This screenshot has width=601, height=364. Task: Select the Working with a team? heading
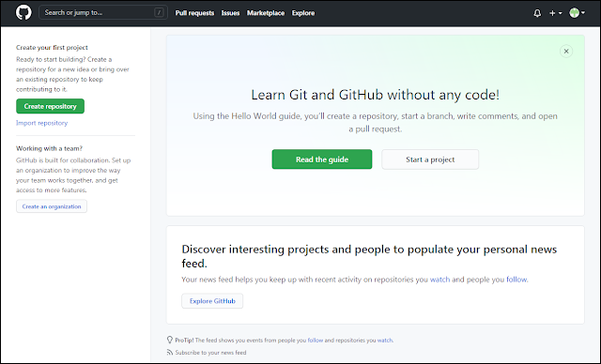point(49,148)
